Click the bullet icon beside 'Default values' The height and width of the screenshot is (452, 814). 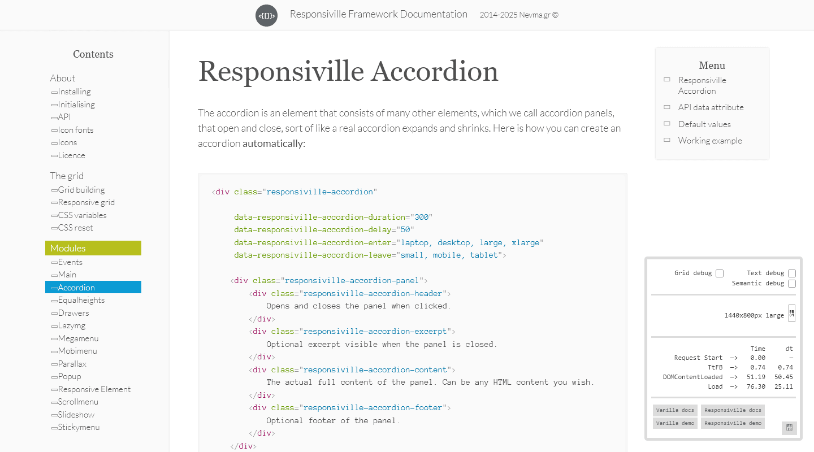click(667, 123)
